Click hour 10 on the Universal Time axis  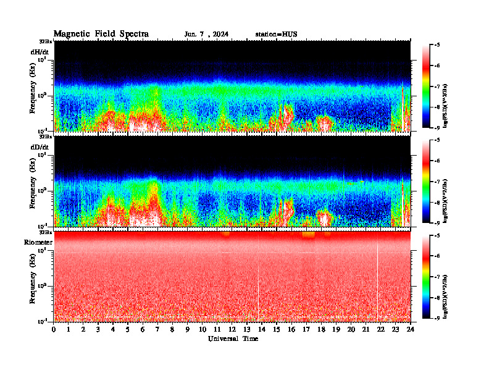coord(203,330)
